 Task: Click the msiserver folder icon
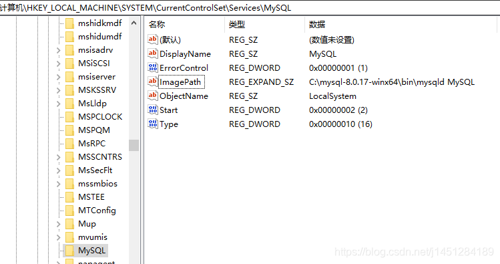click(x=69, y=77)
